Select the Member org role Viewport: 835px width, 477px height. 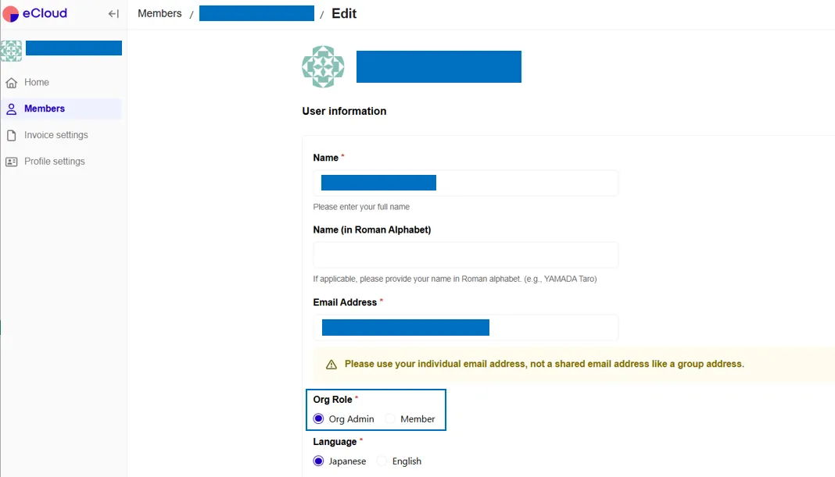pyautogui.click(x=389, y=418)
